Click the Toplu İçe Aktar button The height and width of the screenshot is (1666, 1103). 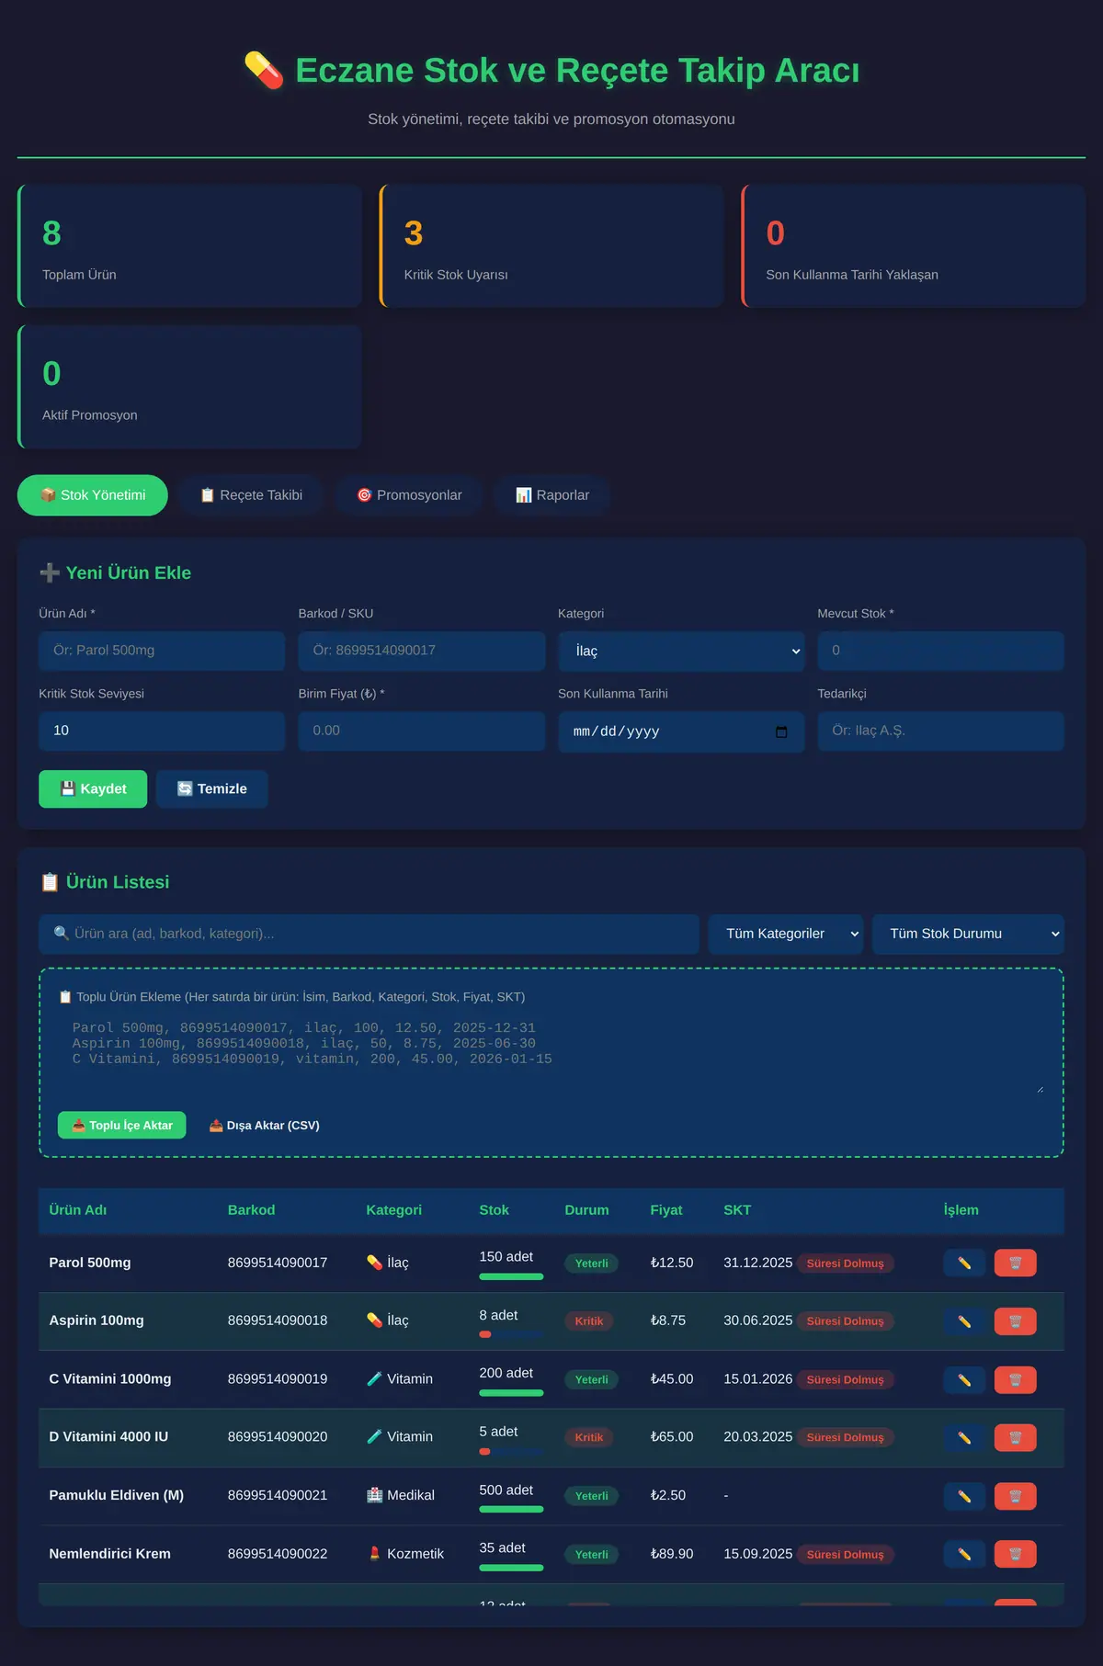pyautogui.click(x=122, y=1126)
